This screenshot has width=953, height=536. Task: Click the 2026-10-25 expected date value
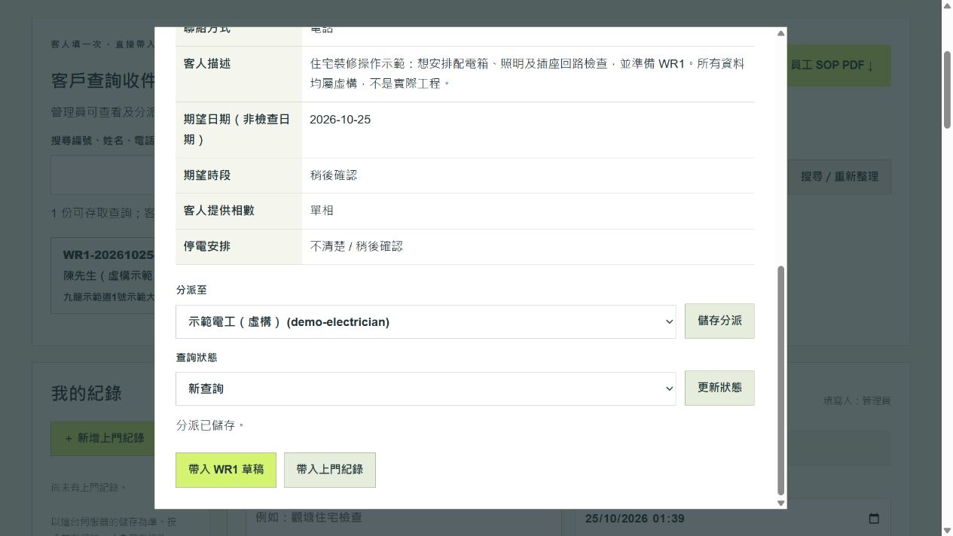340,120
